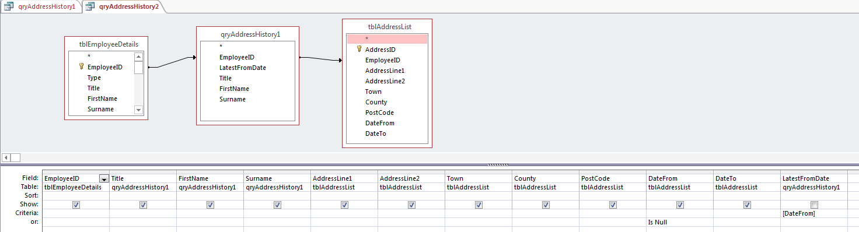The width and height of the screenshot is (859, 232).
Task: Disable Show for the DateTo column
Action: point(747,205)
